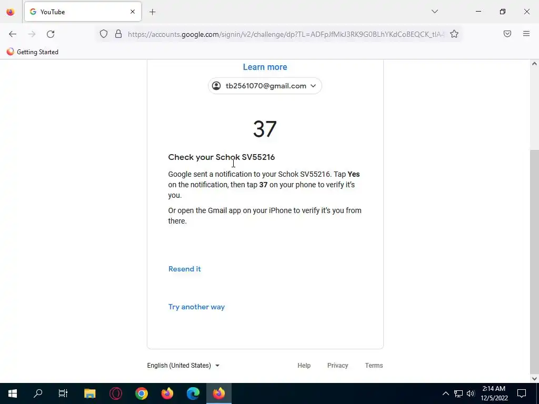This screenshot has height=404, width=539.
Task: Expand account switcher tb2561070@gmail.com
Action: [x=265, y=86]
